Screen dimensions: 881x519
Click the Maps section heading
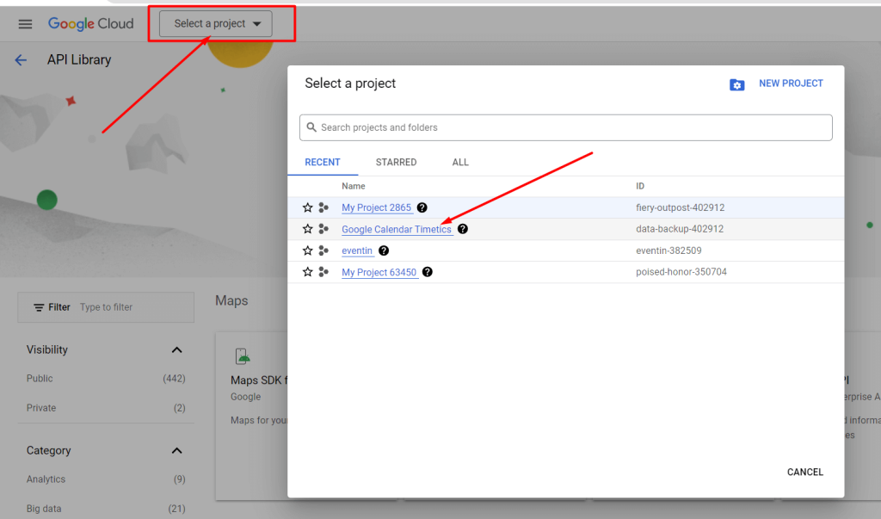click(x=231, y=301)
